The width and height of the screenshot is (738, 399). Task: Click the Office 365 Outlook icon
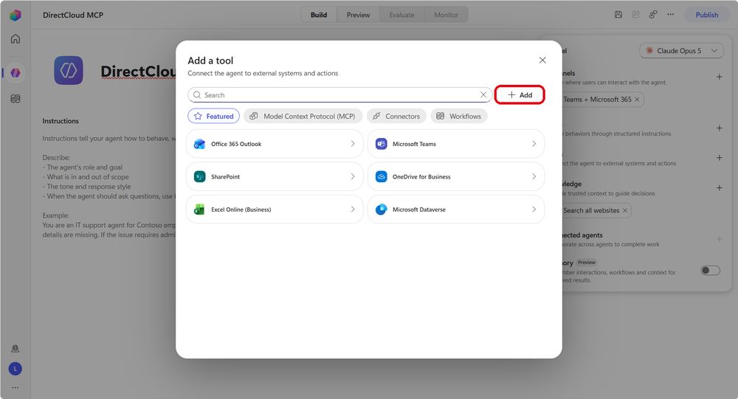click(199, 144)
